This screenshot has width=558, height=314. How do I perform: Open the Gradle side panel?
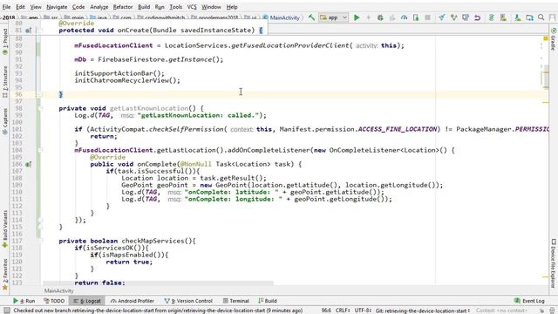pos(554,39)
